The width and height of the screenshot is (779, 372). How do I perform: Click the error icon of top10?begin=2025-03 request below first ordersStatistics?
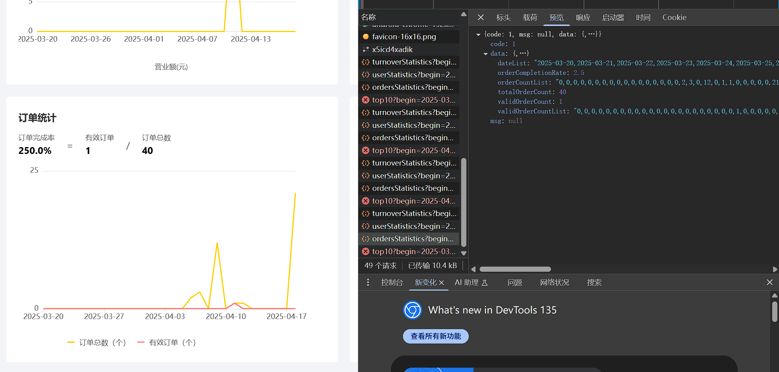[366, 100]
